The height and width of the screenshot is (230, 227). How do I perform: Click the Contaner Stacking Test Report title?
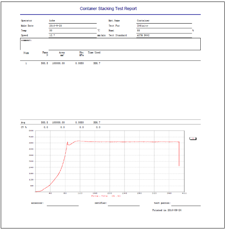(x=108, y=9)
